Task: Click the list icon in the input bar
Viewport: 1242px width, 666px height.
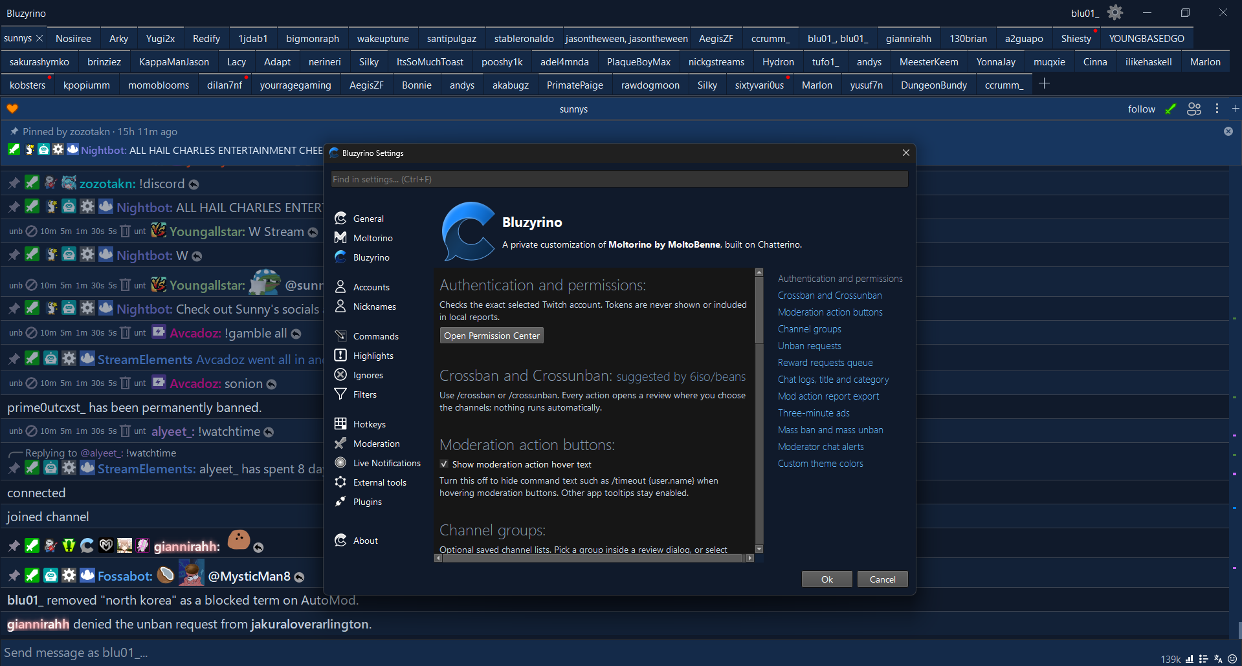Action: [1204, 659]
